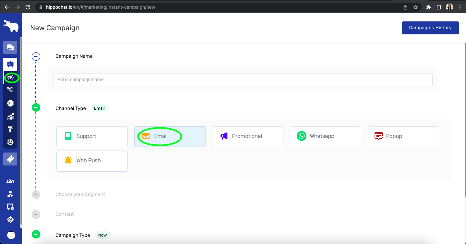Collapse the Channel Type section
This screenshot has width=466, height=244.
(x=36, y=107)
